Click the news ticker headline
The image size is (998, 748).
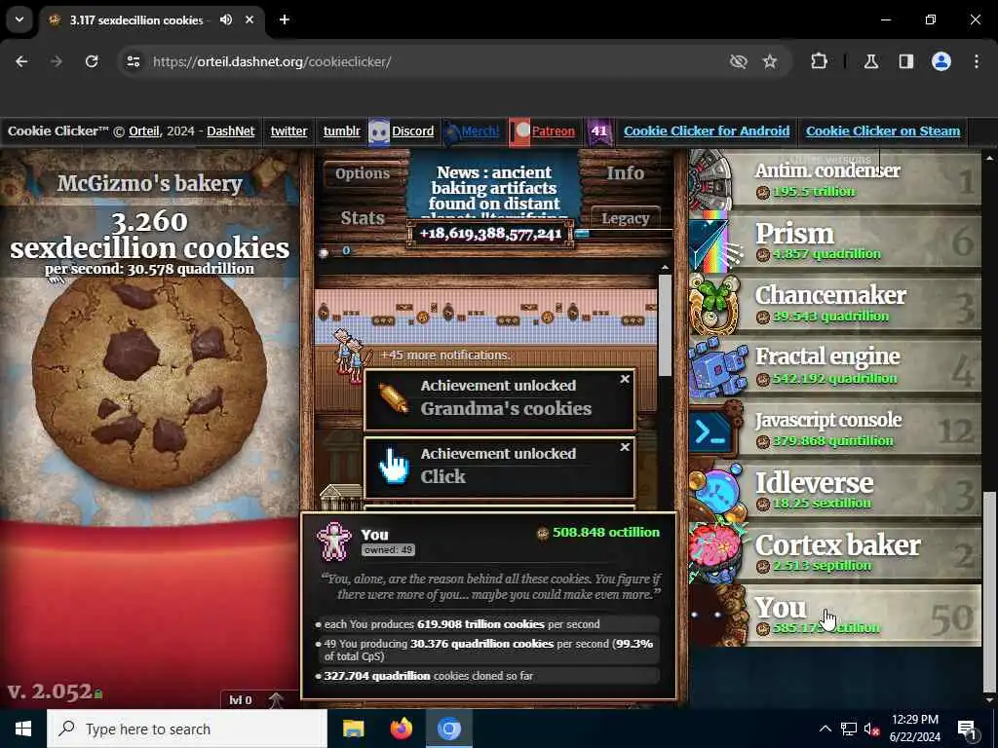[494, 191]
